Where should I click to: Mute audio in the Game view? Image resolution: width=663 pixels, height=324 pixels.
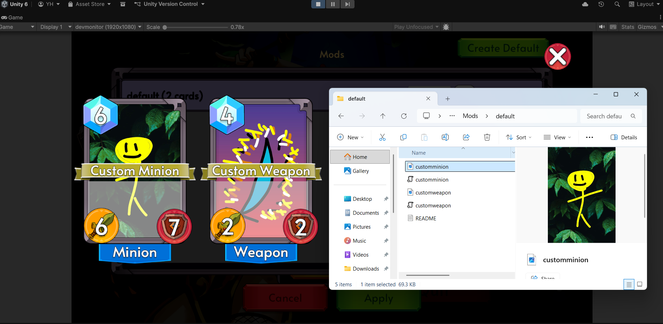(602, 27)
